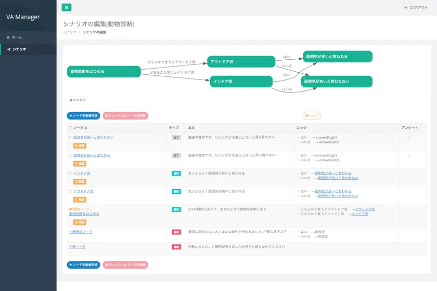437x291 pixels.
Task: Tick the インドア派 row checkbox
Action: pos(71,174)
